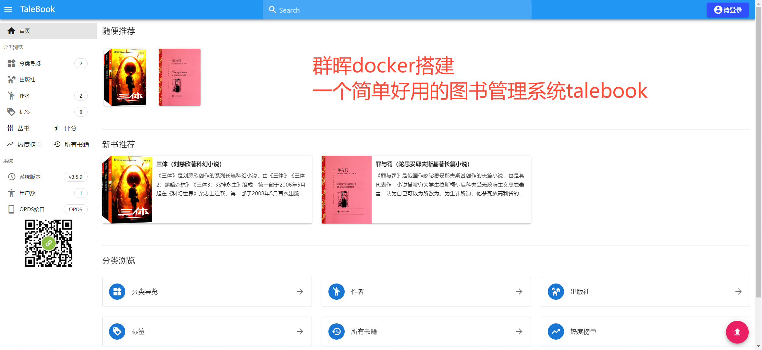Viewport: 762px width, 350px height.
Task: Click the blue 热度榜单 circle icon
Action: point(556,332)
